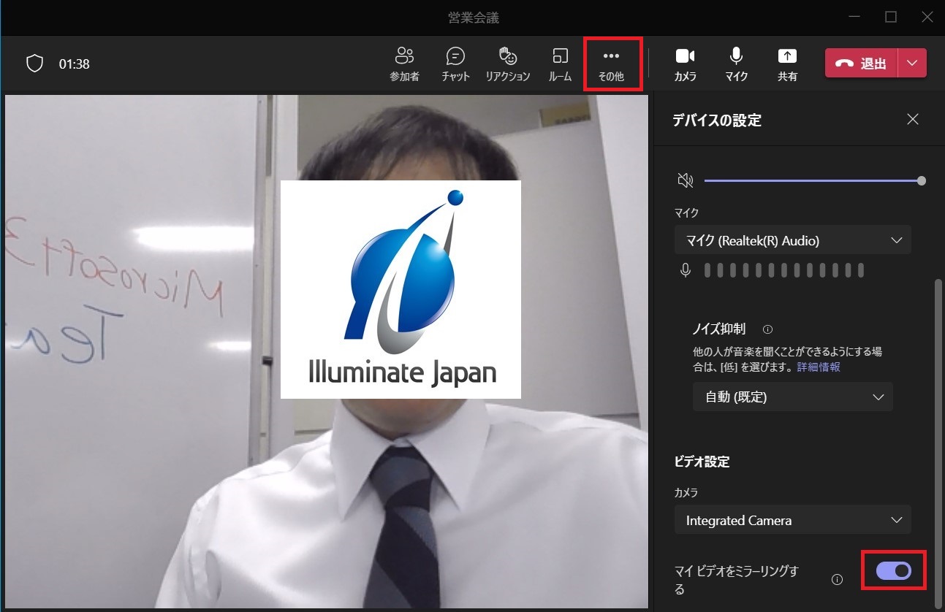Leave the meeting with 退出 button
The width and height of the screenshot is (945, 612).
click(x=861, y=64)
